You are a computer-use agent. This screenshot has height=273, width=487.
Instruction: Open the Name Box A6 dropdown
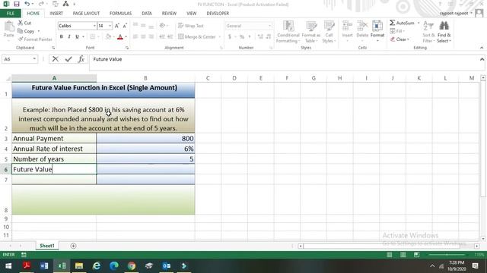pos(34,59)
